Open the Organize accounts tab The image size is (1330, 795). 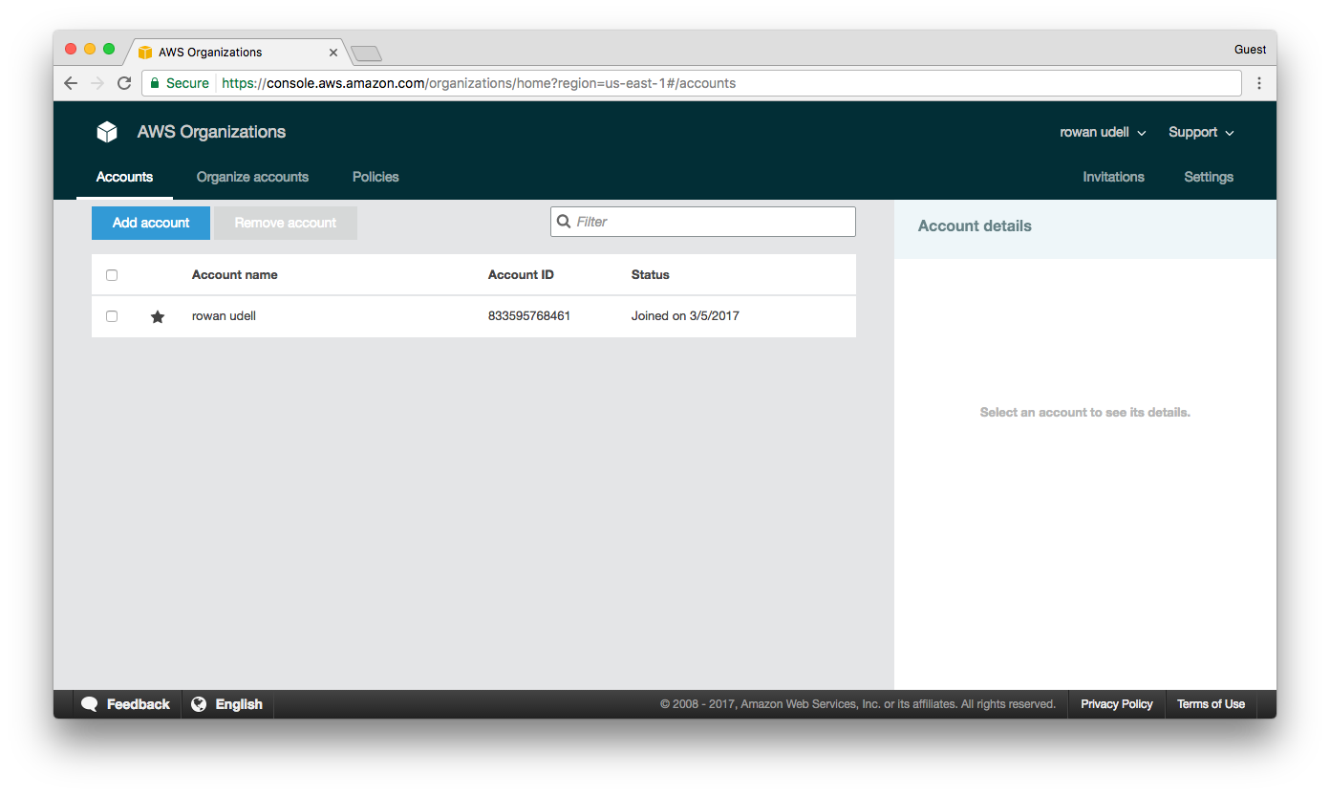point(252,177)
